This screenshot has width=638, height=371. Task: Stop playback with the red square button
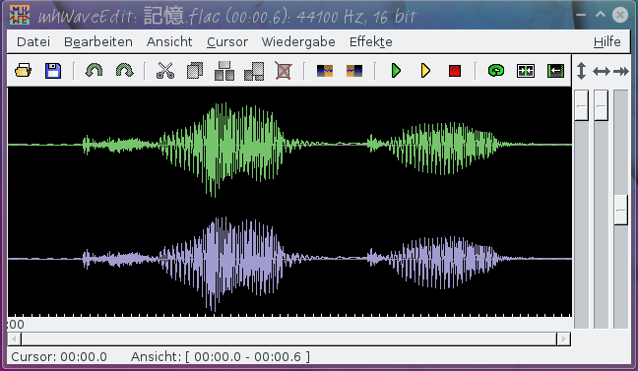[455, 71]
